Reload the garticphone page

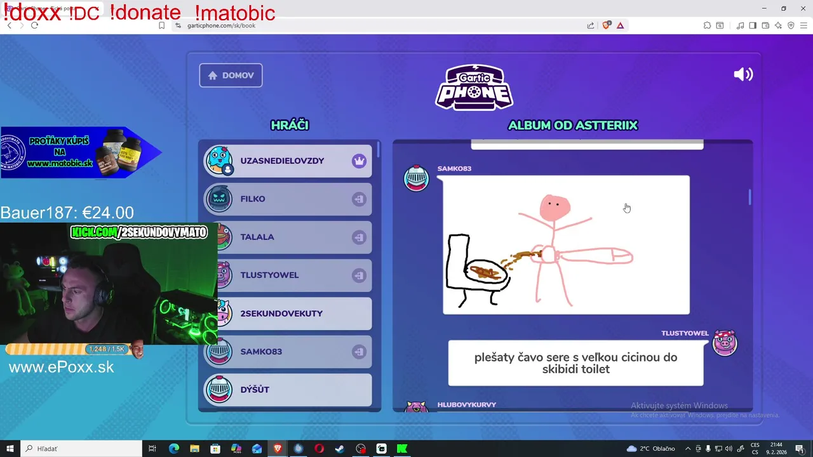(x=34, y=25)
